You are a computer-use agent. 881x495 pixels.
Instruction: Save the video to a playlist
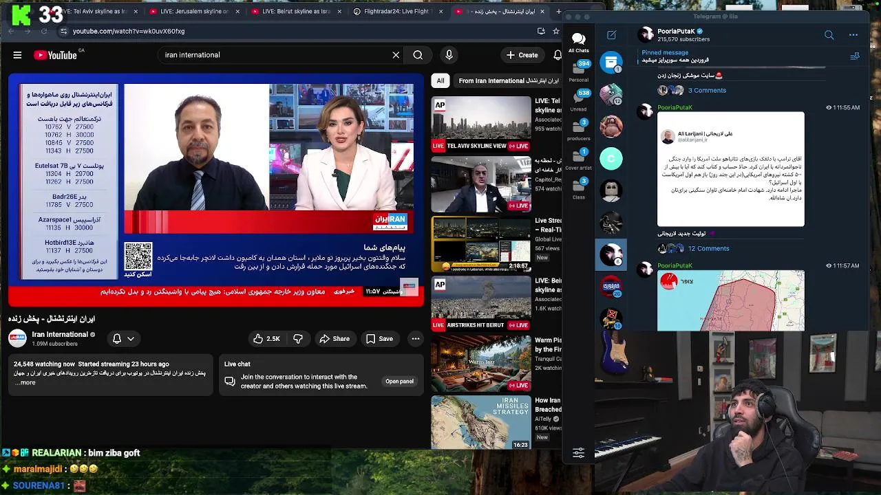(379, 338)
